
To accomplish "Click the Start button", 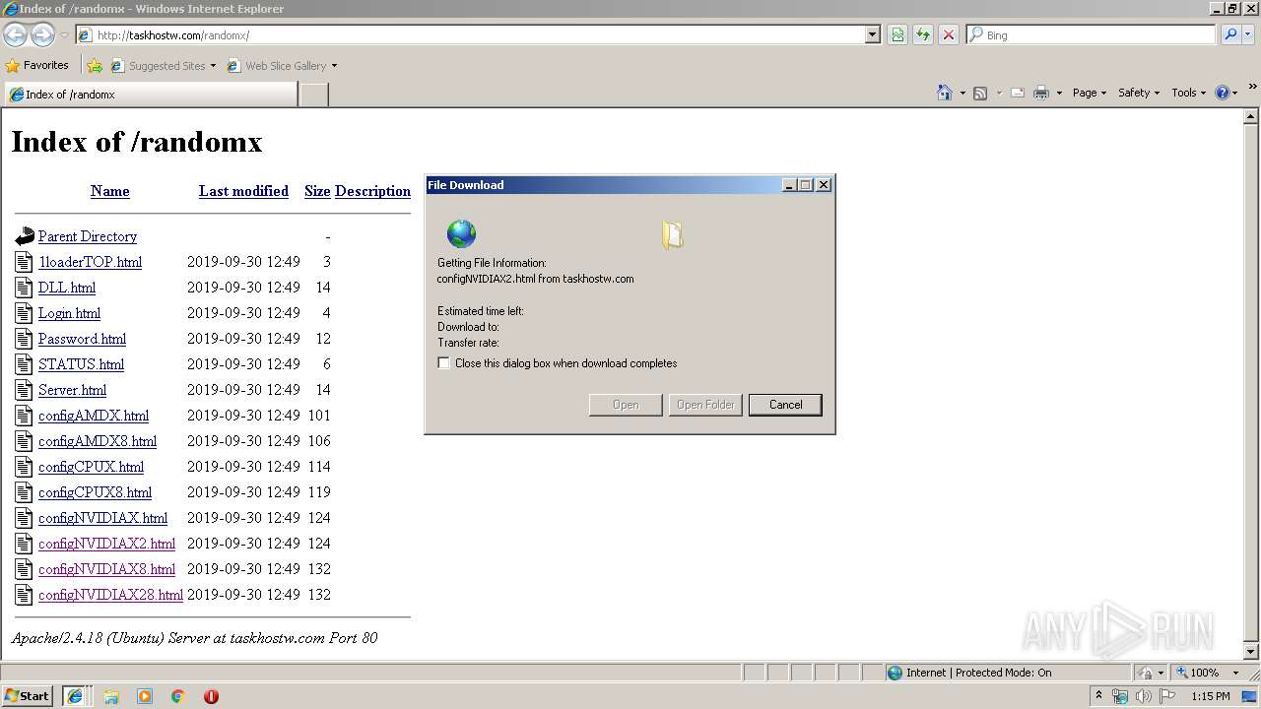I will 28,696.
